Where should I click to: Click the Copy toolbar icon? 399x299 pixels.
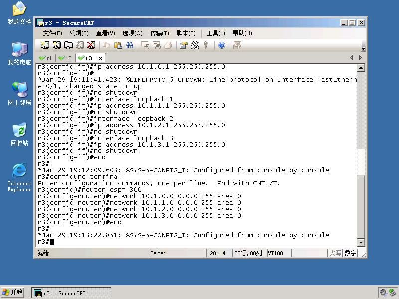pos(106,45)
